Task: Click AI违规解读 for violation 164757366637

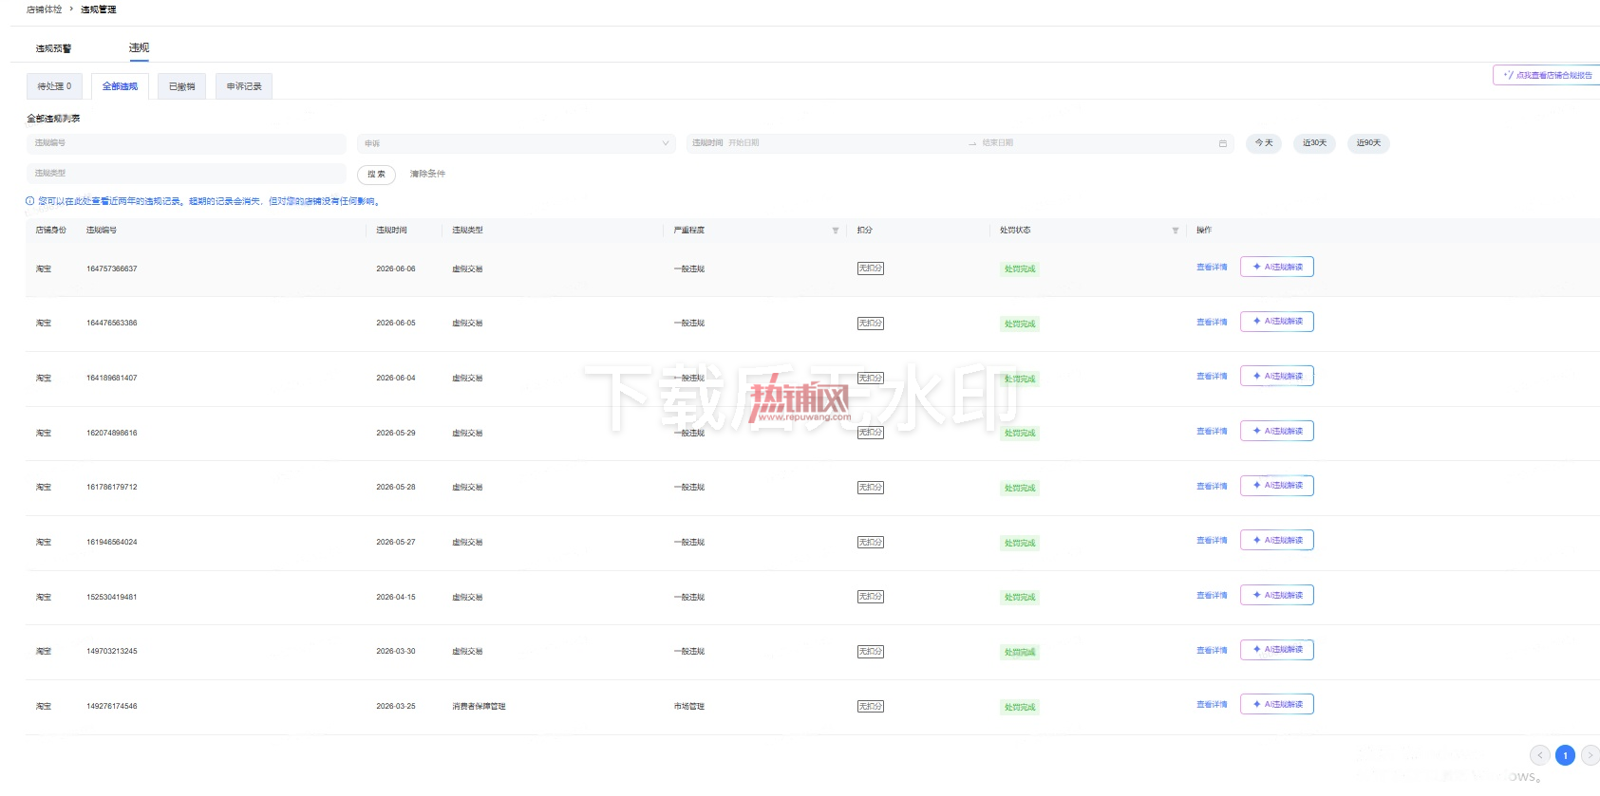Action: coord(1277,267)
